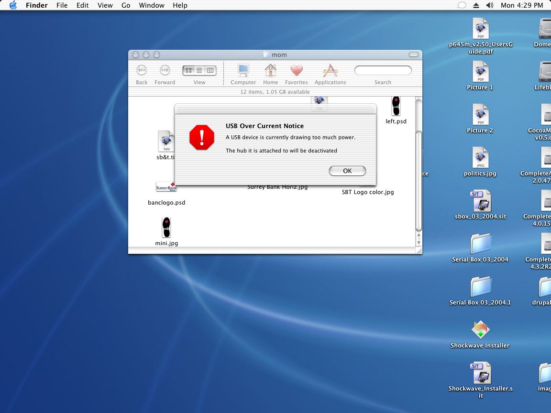Go Forward in the mom window
The image size is (551, 413).
click(165, 74)
